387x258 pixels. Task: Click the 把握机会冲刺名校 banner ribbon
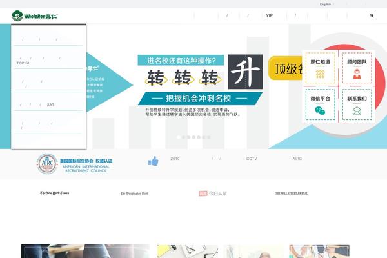pyautogui.click(x=200, y=98)
